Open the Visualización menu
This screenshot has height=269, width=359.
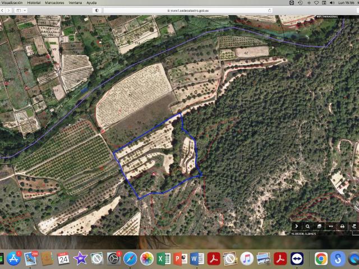click(12, 3)
